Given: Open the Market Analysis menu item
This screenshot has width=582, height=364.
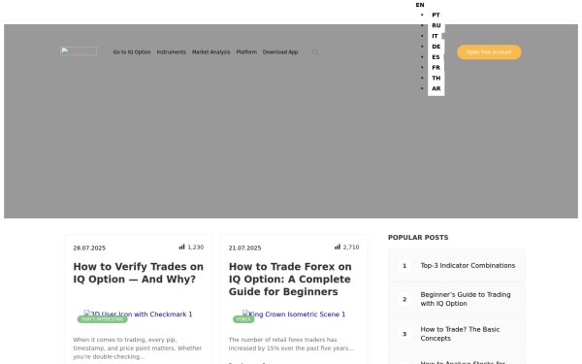Looking at the screenshot, I should 210,52.
